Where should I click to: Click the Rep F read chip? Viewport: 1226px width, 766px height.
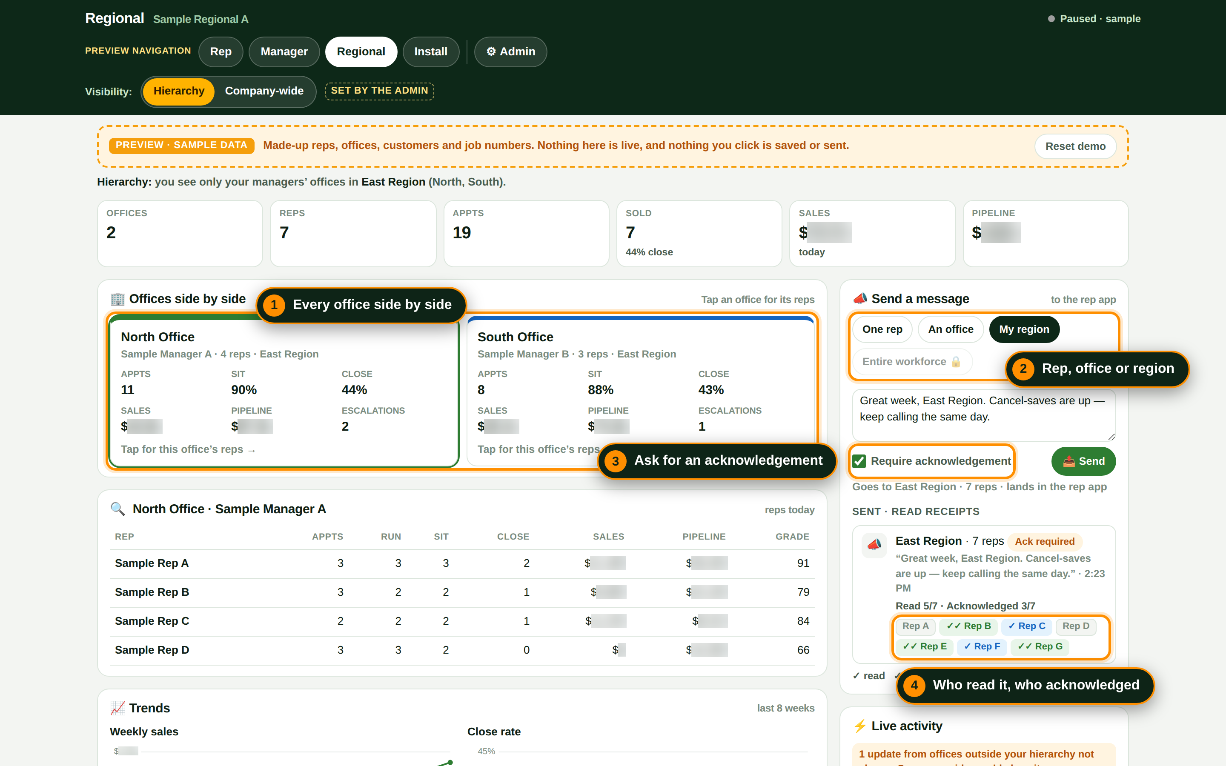point(982,646)
